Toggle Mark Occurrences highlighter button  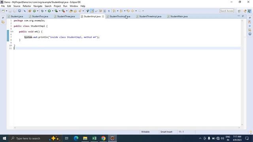coord(92,11)
